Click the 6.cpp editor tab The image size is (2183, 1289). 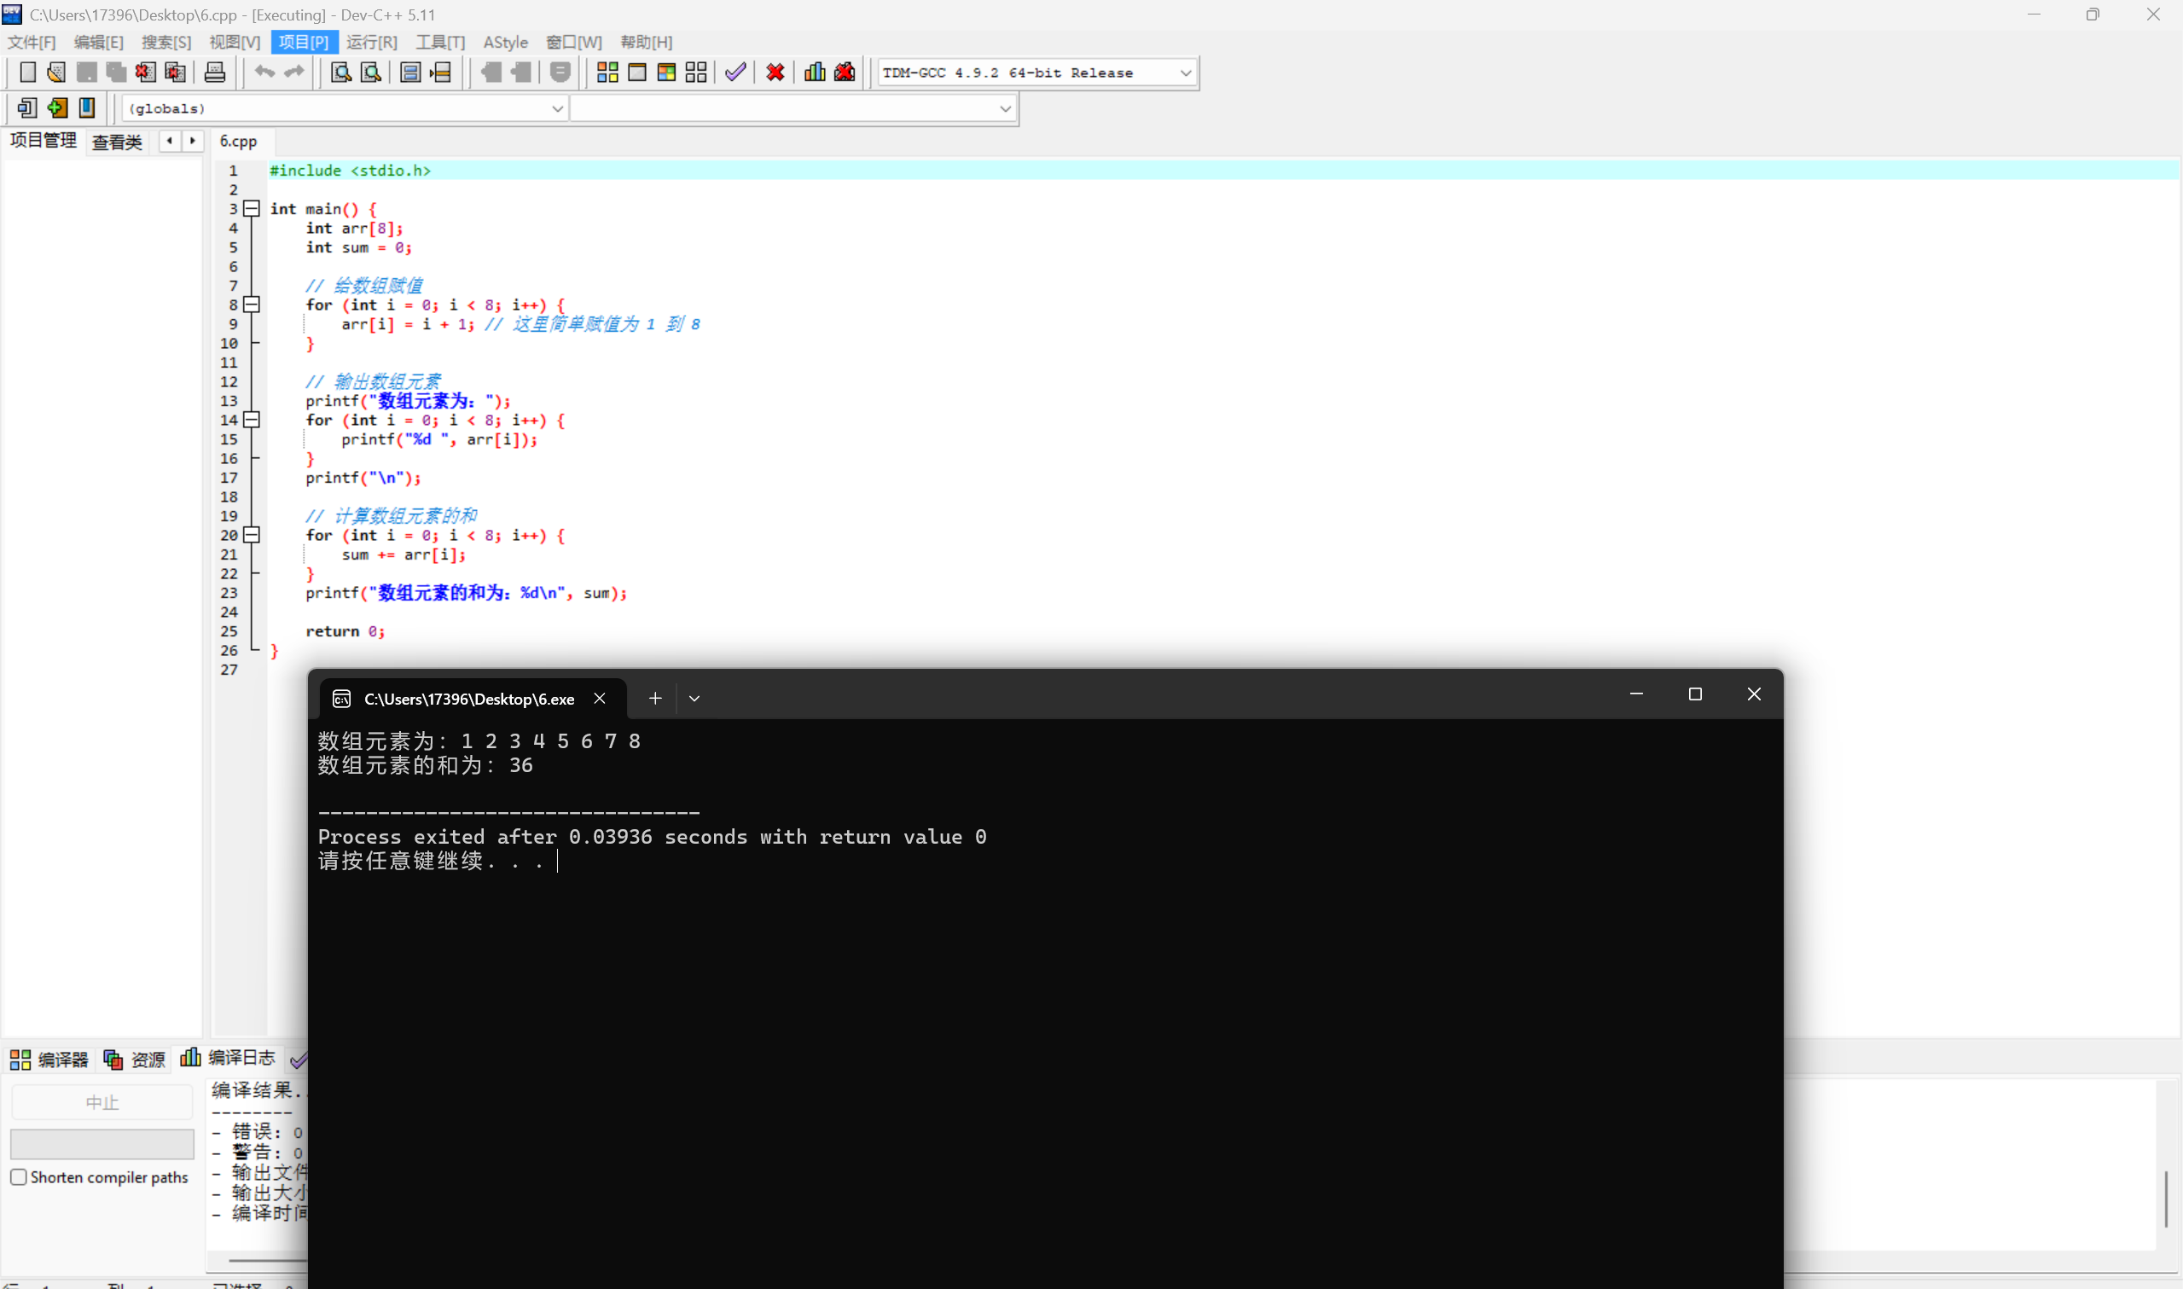tap(239, 142)
